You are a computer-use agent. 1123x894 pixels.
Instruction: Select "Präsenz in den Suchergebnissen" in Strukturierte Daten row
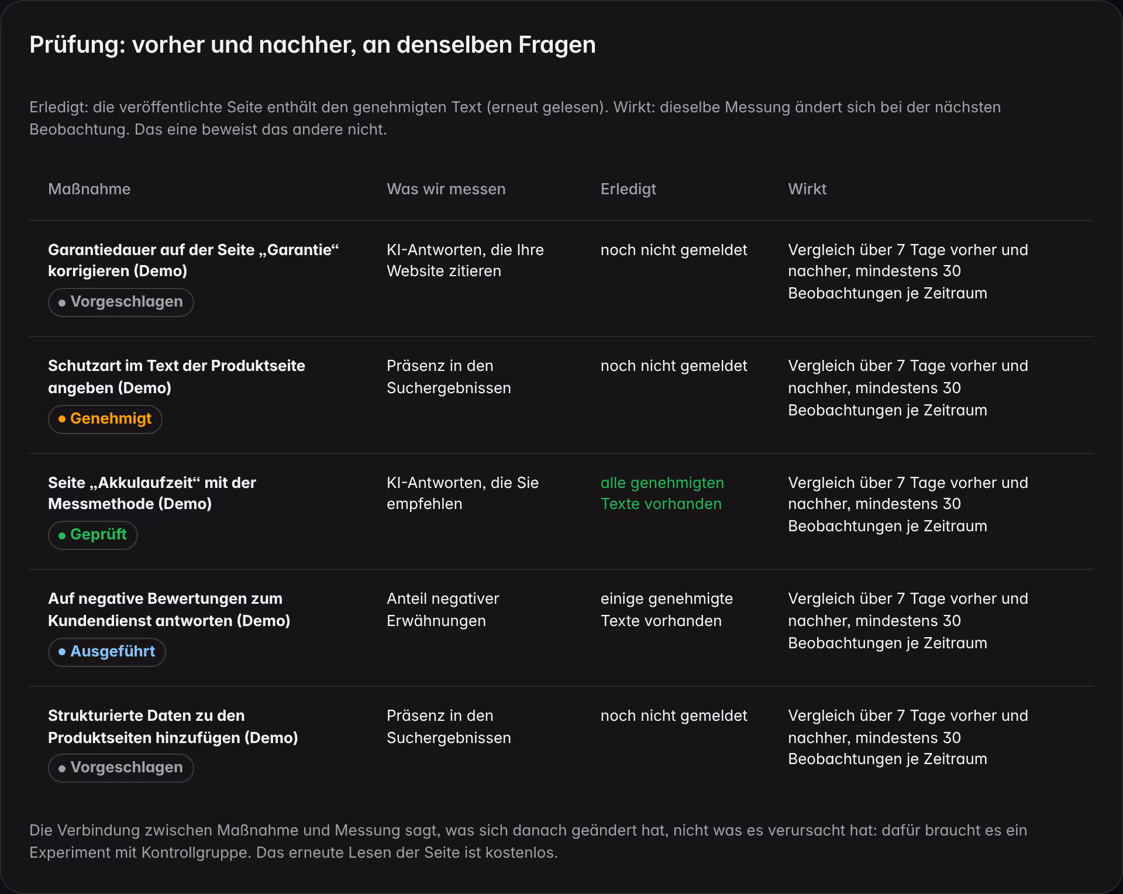449,727
